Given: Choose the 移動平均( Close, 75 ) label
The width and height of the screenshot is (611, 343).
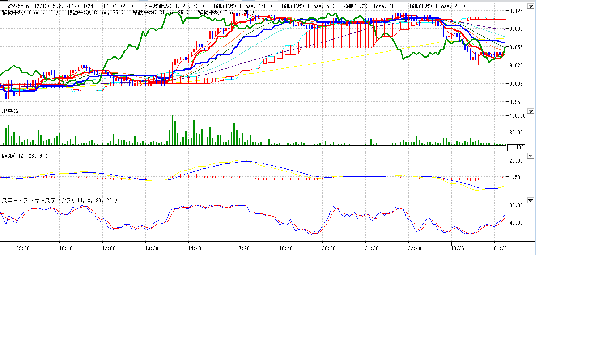Looking at the screenshot, I should pos(95,13).
